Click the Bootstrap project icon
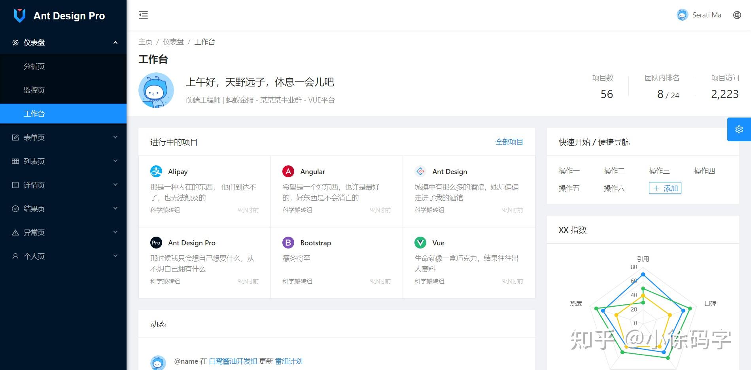The height and width of the screenshot is (370, 751). [288, 242]
